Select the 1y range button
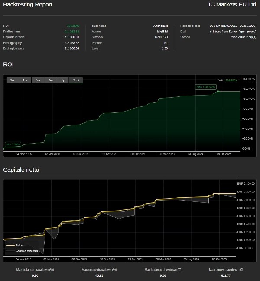The image size is (260, 281). [63, 80]
